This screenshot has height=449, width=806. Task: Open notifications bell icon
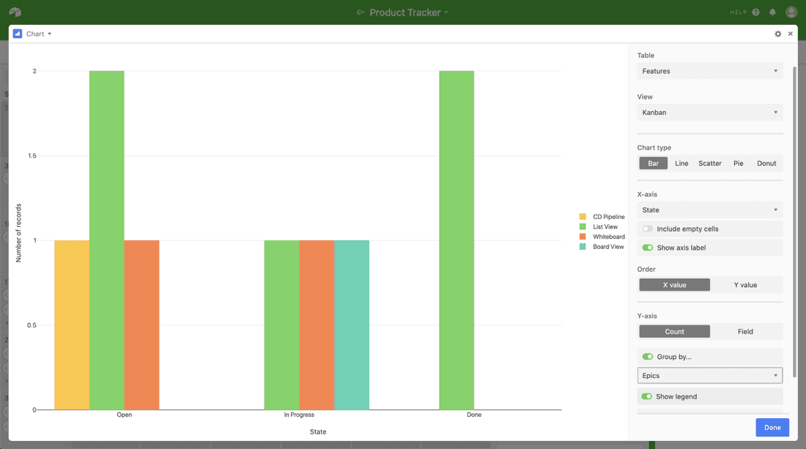[x=772, y=12]
